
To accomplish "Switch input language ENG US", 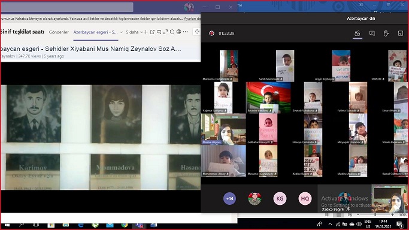I will pos(368,224).
